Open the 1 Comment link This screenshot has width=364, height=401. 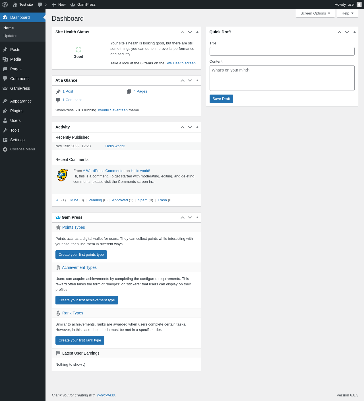tap(72, 100)
